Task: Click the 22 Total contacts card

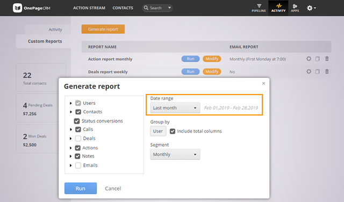Action: pos(41,77)
